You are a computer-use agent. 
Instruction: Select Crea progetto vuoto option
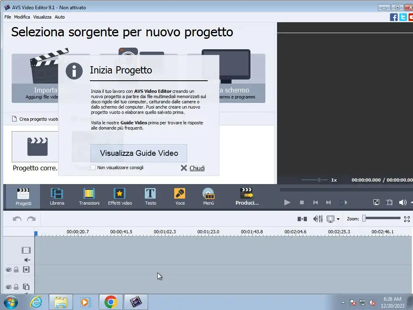coord(35,119)
